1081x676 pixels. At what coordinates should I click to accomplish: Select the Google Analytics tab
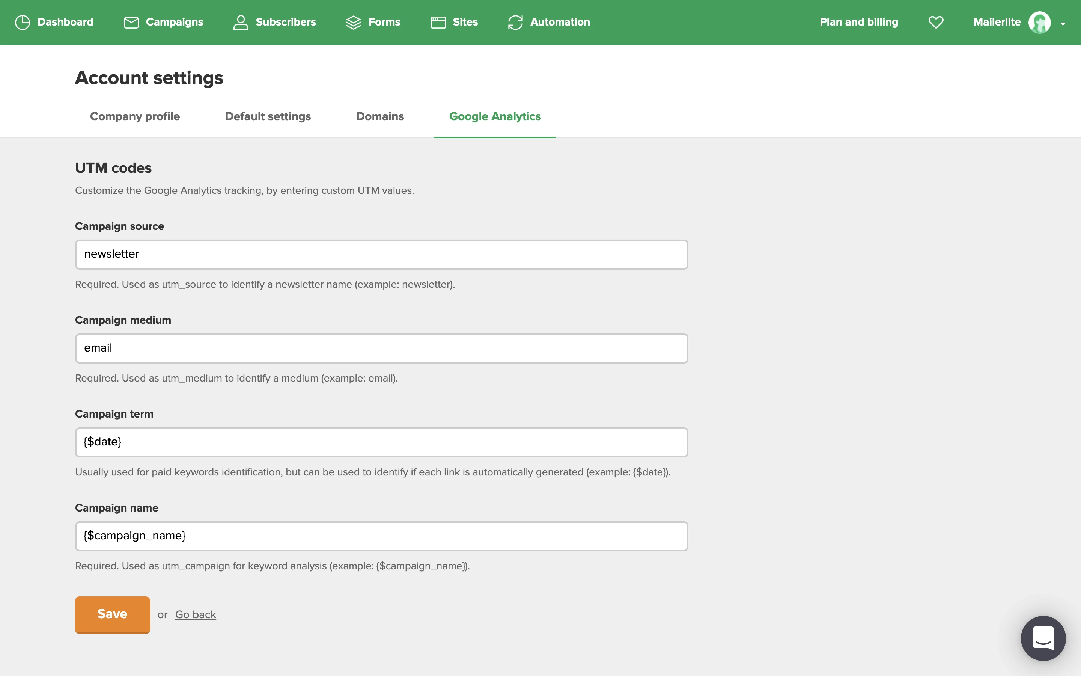point(495,116)
